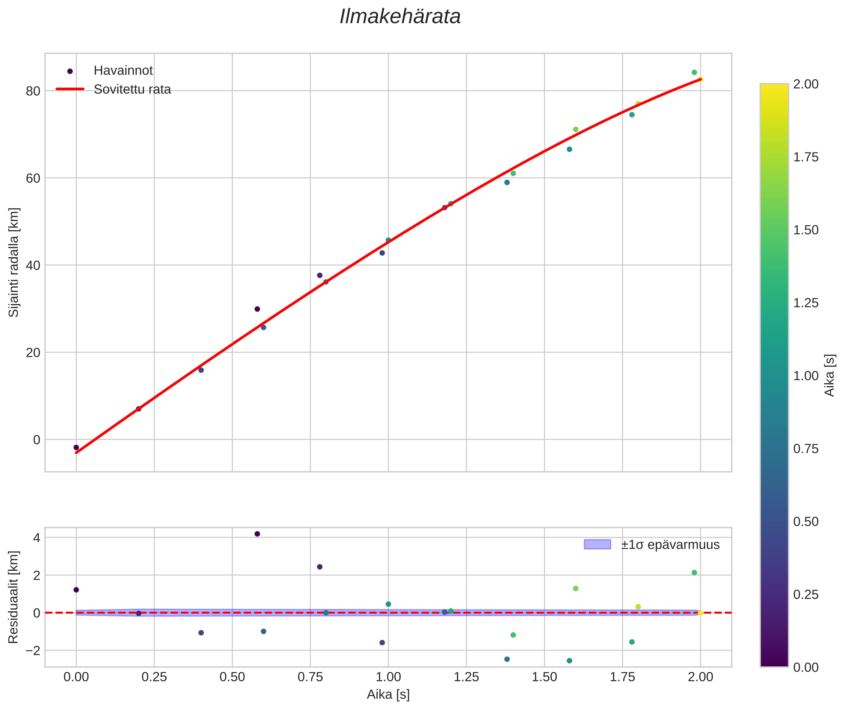Click the Sovitettu rata legend line
The width and height of the screenshot is (844, 709).
pos(70,89)
